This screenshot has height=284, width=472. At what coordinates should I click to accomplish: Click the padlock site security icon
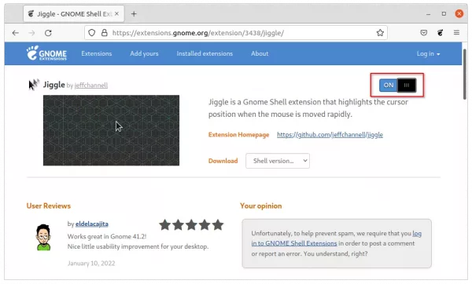pos(104,33)
